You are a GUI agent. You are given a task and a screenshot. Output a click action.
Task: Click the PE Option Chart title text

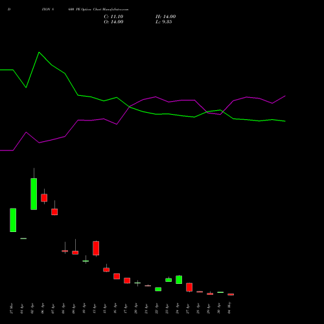pyautogui.click(x=98, y=10)
